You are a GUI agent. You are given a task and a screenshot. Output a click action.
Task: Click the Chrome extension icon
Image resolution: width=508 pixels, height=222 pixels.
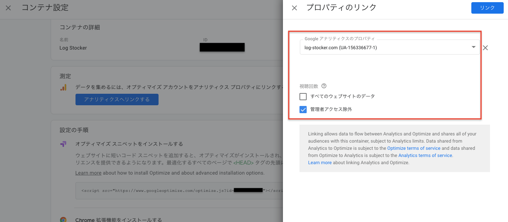pos(63,220)
